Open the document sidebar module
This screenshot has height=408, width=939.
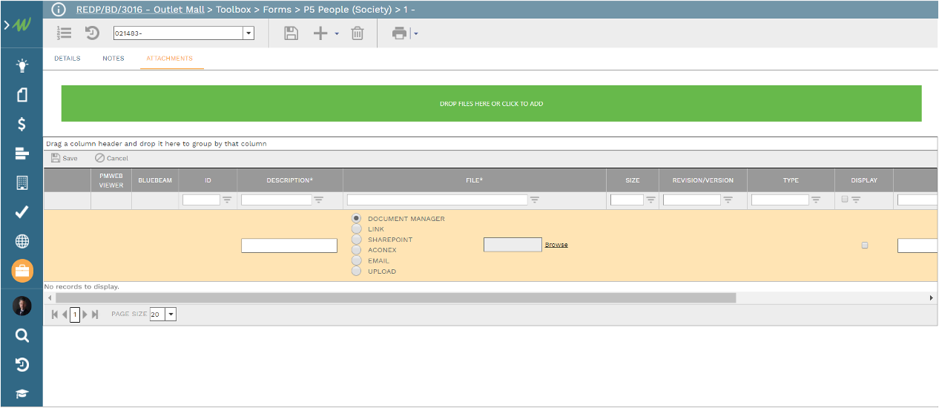click(22, 95)
